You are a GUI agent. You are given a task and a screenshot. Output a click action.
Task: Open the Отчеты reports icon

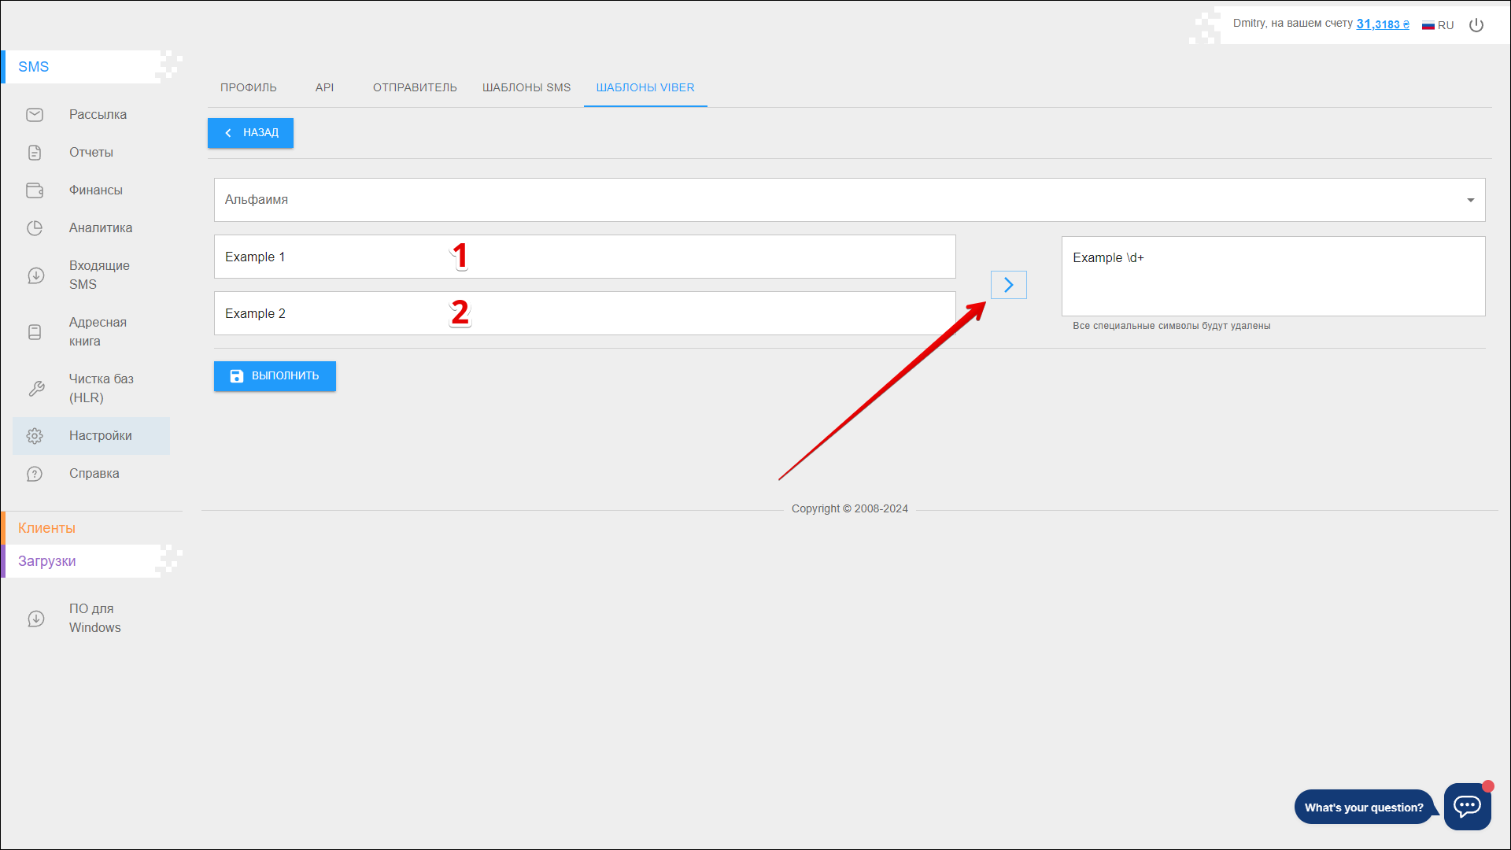pyautogui.click(x=35, y=153)
